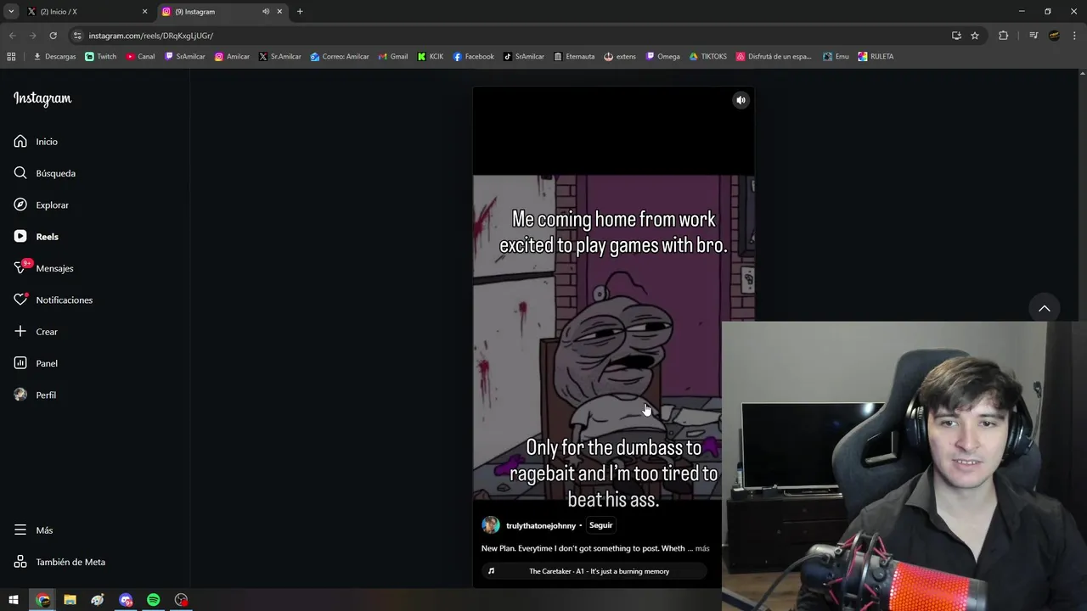The image size is (1087, 611).
Task: Bookmark this page with the star
Action: tap(975, 36)
